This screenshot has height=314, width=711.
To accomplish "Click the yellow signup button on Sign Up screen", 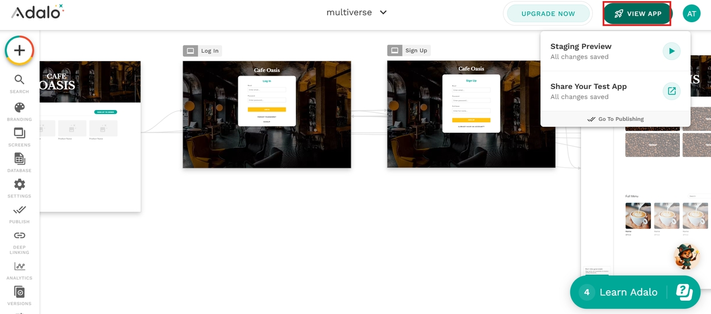I will [471, 120].
